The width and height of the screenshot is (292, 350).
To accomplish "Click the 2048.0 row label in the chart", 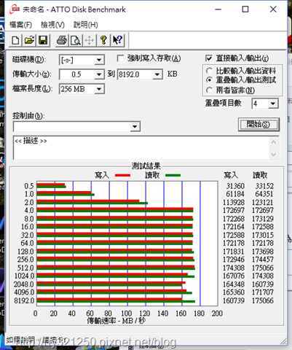I will coord(24,284).
